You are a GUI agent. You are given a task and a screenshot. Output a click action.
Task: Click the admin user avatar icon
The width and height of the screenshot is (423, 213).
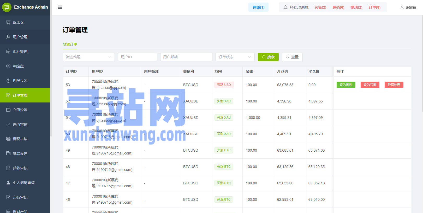tap(402, 7)
